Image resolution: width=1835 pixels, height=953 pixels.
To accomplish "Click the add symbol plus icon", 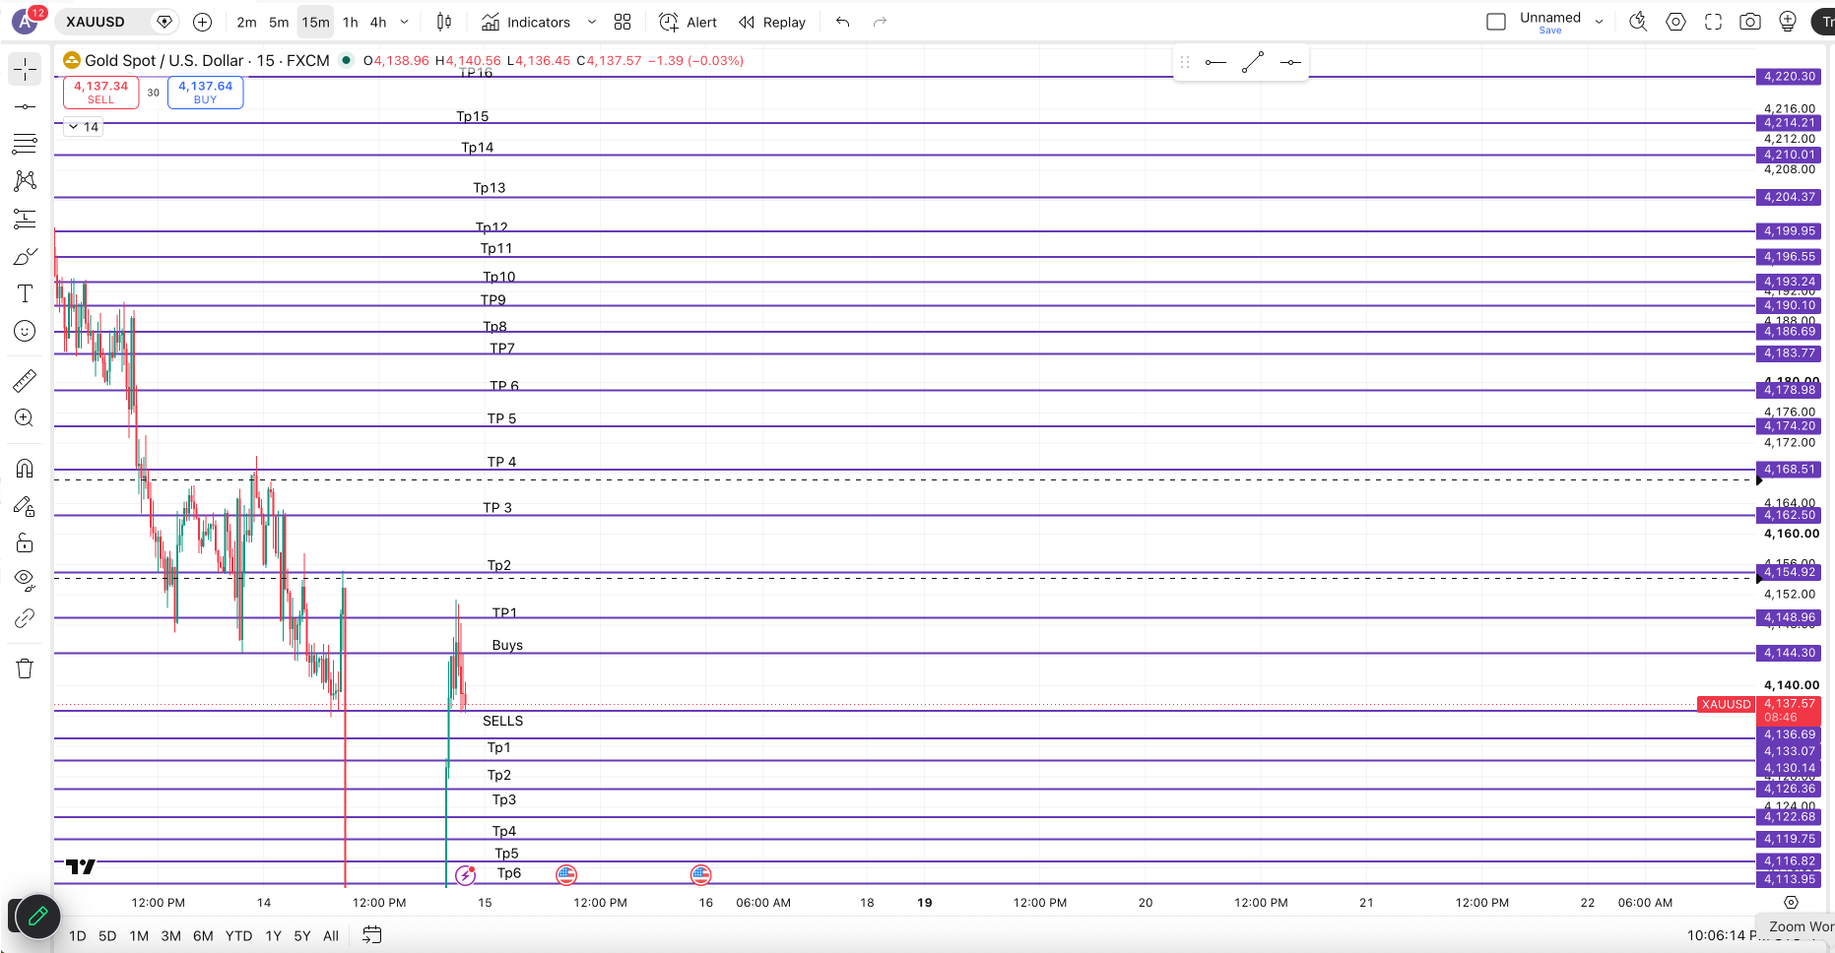I will (x=202, y=22).
